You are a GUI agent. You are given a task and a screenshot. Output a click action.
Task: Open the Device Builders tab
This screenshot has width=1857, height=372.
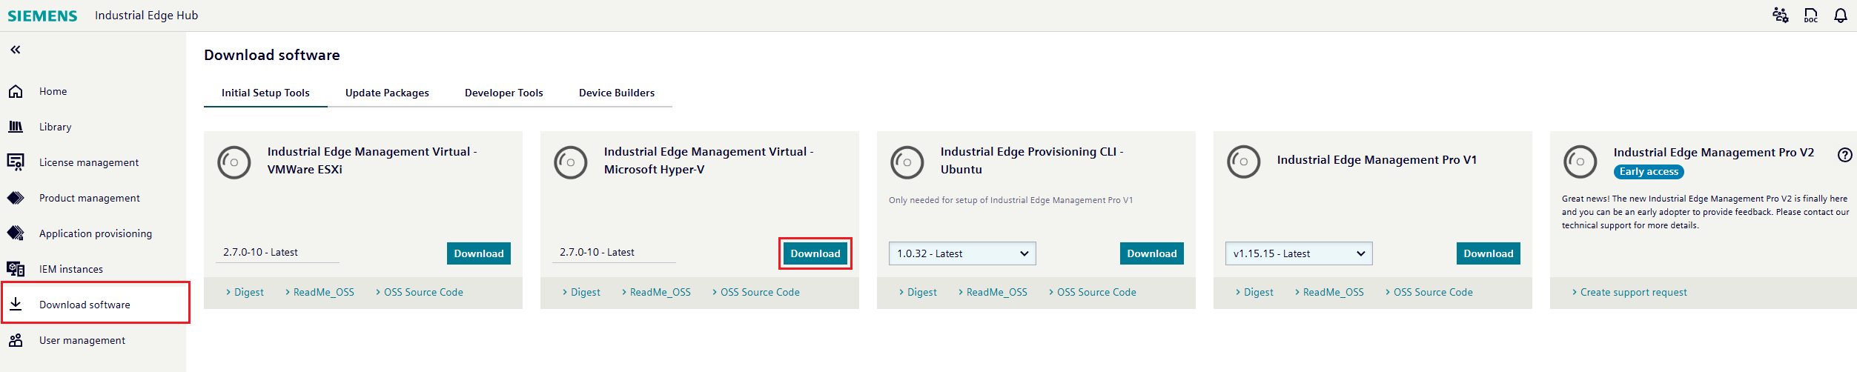616,93
